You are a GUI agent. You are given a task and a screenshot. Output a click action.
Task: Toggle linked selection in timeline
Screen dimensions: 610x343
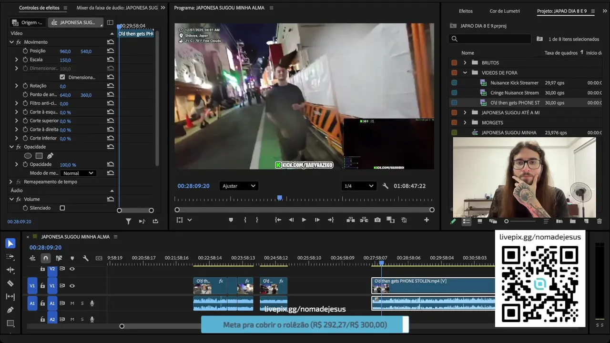[59, 258]
